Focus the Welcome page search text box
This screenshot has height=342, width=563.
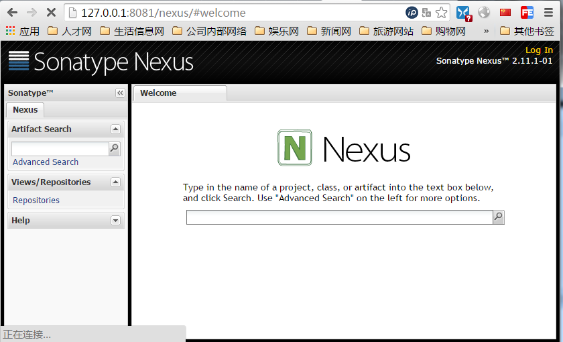pos(340,217)
